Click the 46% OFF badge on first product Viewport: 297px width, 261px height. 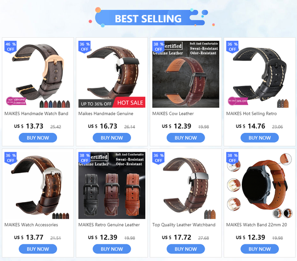(10, 47)
